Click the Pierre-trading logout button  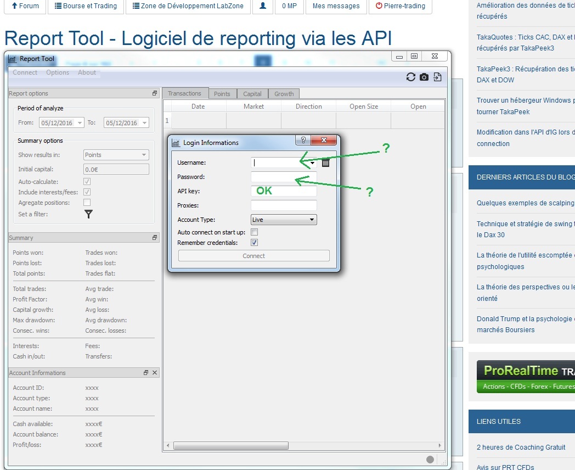coord(401,6)
